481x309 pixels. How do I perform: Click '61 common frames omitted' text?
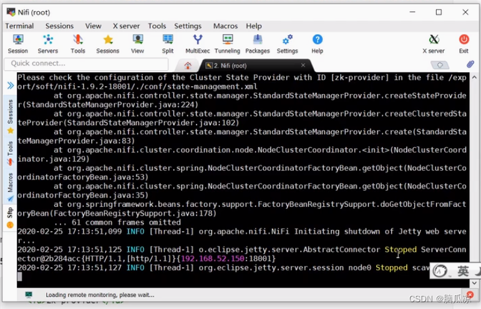click(126, 222)
